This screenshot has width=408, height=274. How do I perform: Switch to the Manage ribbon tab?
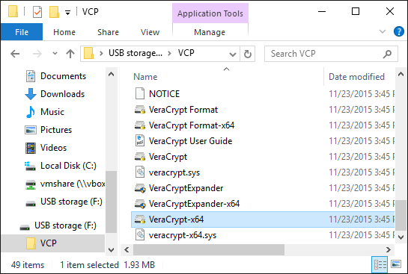pos(210,32)
